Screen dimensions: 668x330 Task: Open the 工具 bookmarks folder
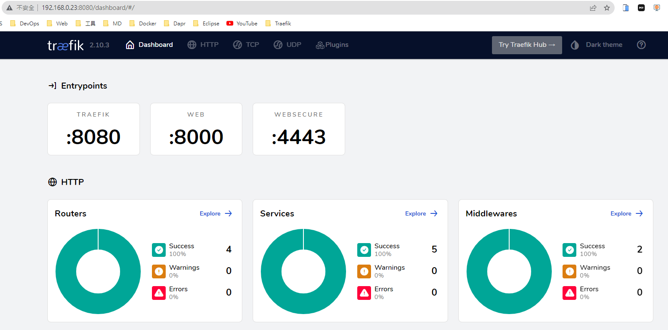(85, 24)
